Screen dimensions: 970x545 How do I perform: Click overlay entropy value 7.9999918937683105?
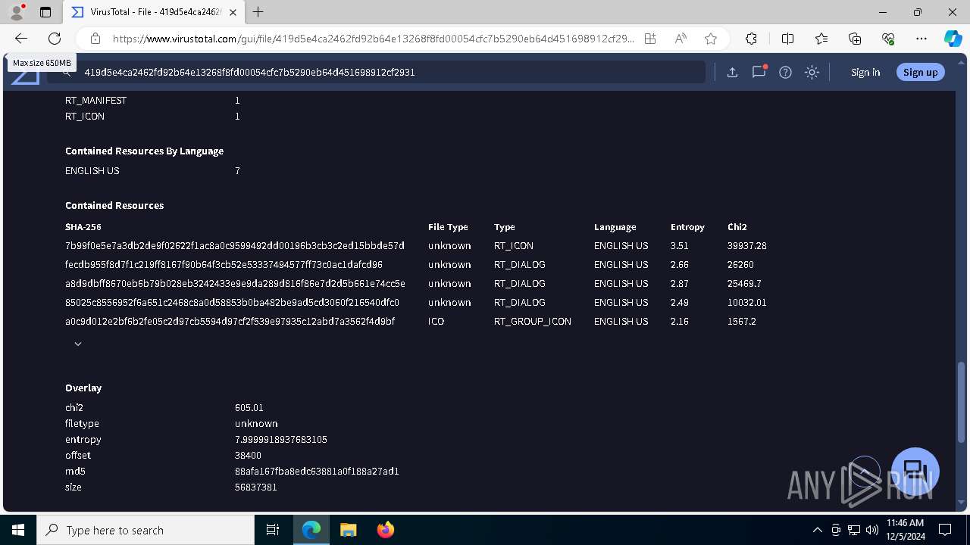[281, 440]
